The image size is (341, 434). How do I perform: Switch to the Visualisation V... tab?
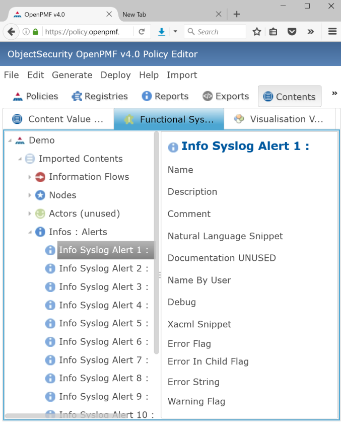(279, 119)
